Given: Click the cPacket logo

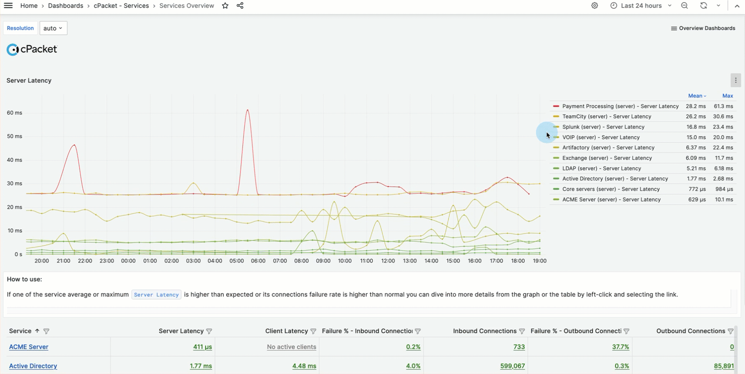Looking at the screenshot, I should pyautogui.click(x=32, y=49).
